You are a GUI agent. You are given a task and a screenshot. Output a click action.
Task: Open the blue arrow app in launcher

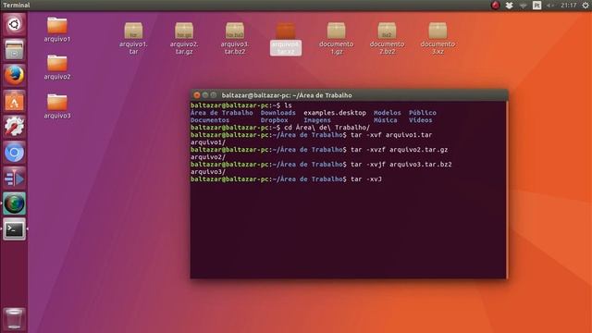pyautogui.click(x=15, y=179)
